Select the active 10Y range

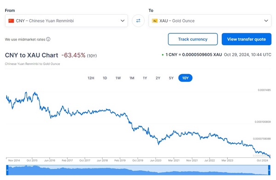[x=185, y=78]
